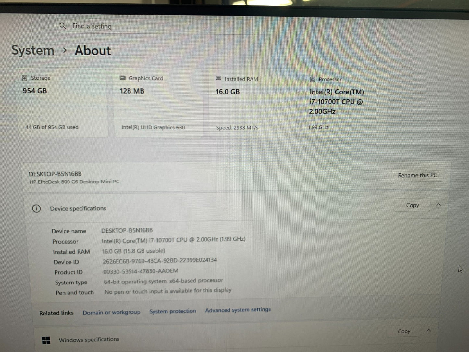
Task: Select the About breadcrumb title
Action: (x=93, y=51)
